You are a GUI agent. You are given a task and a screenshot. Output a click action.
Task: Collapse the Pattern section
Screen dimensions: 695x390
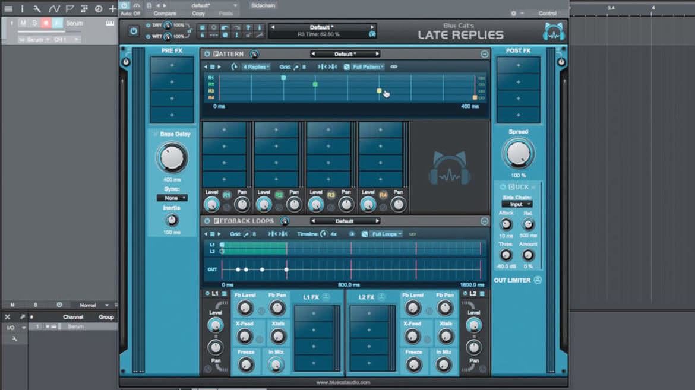tap(484, 54)
